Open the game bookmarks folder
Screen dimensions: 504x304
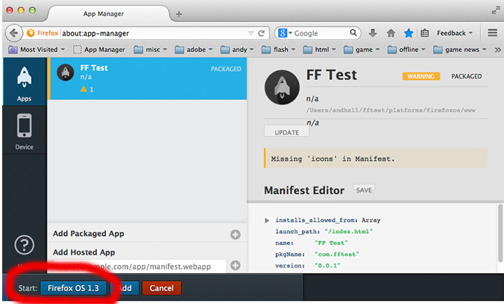click(361, 49)
